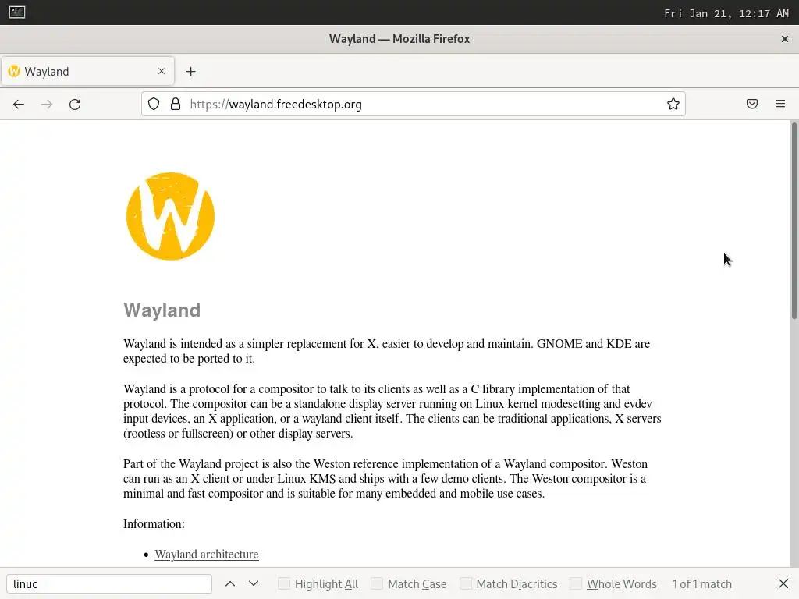Image resolution: width=799 pixels, height=599 pixels.
Task: Click the '1 of 1 match' status
Action: (x=701, y=583)
